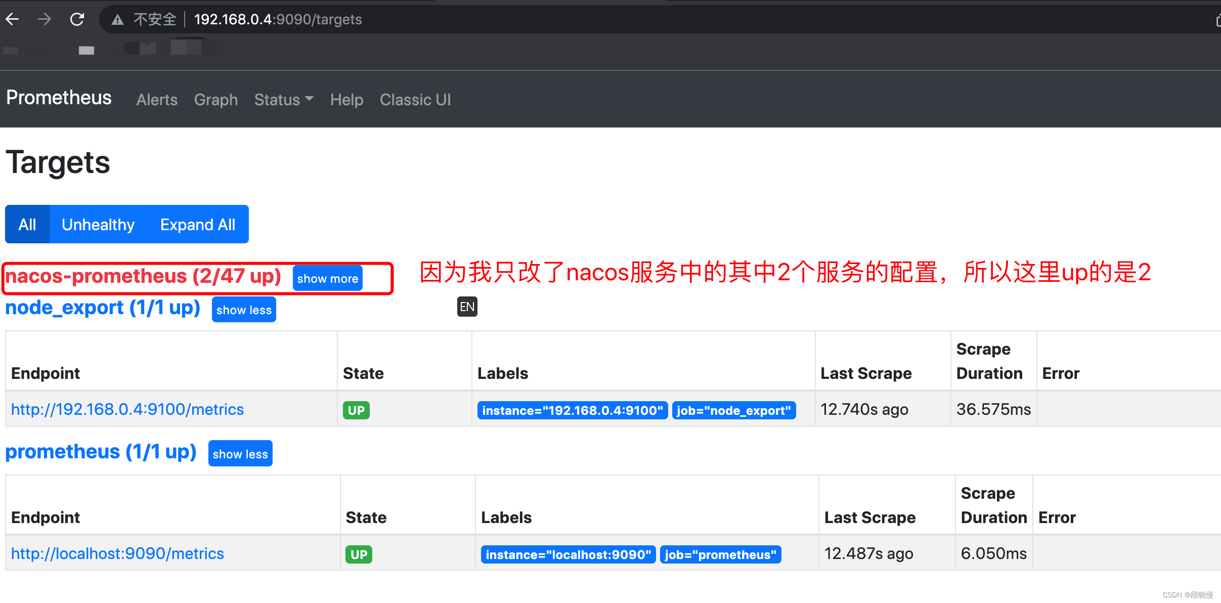Open http://192.168.0.4:9100/metrics endpoint link

(x=127, y=409)
